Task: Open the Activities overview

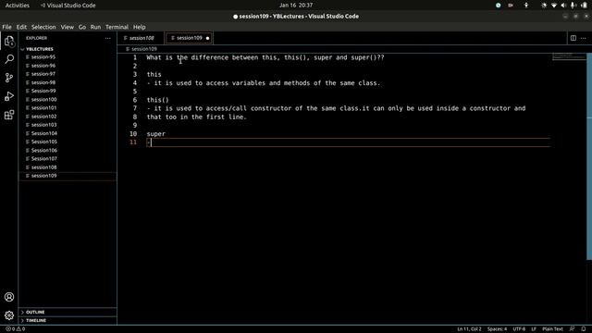Action: (x=18, y=6)
